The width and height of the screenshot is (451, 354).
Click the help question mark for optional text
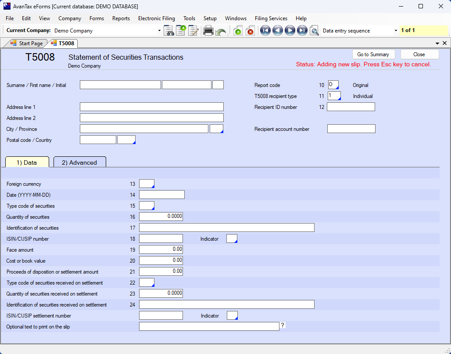click(283, 325)
